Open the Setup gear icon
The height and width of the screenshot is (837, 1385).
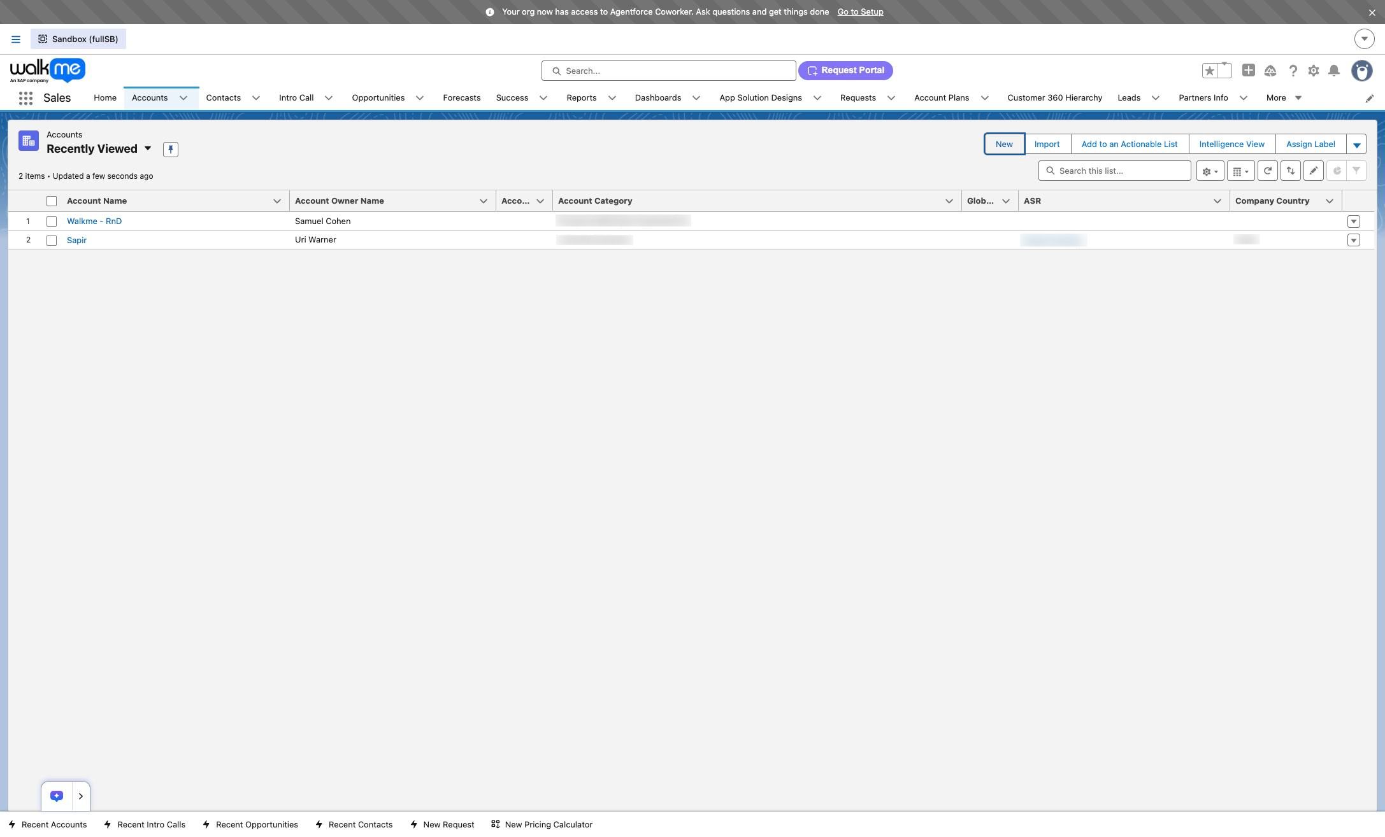click(x=1314, y=71)
